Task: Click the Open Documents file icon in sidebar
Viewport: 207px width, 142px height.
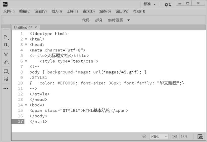Action: pyautogui.click(x=6, y=37)
